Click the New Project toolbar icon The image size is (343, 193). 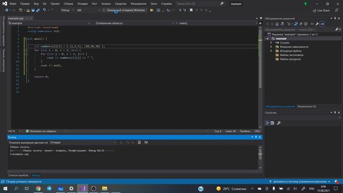[x=21, y=10]
